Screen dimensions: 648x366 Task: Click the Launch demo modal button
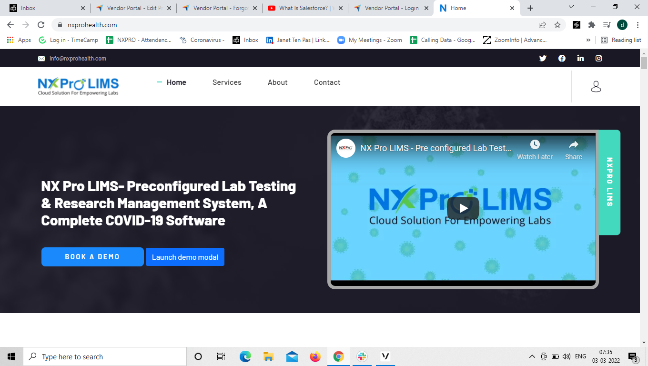185,257
